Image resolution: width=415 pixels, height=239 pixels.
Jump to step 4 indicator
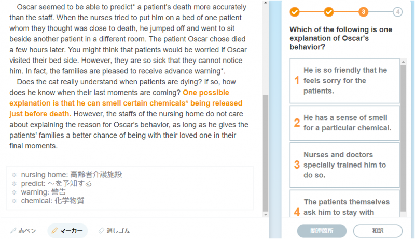click(397, 11)
